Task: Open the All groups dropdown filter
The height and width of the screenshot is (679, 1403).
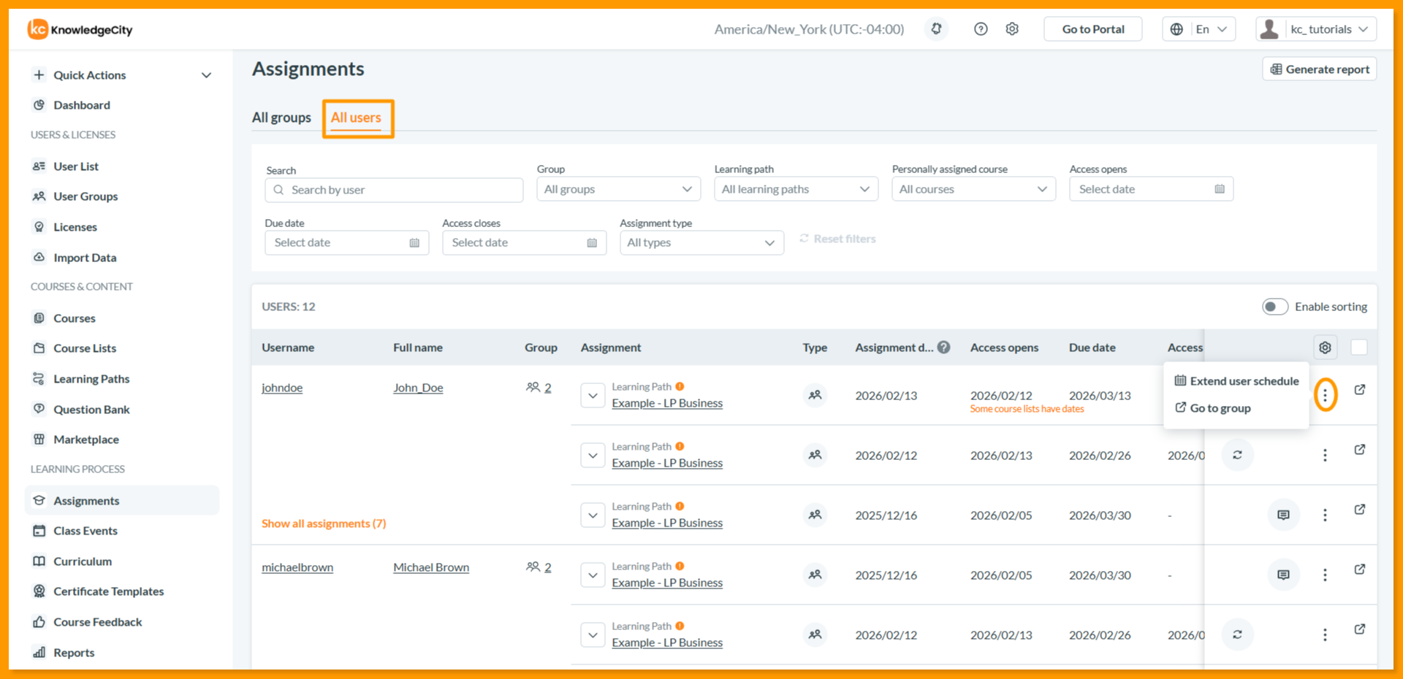Action: coord(619,189)
